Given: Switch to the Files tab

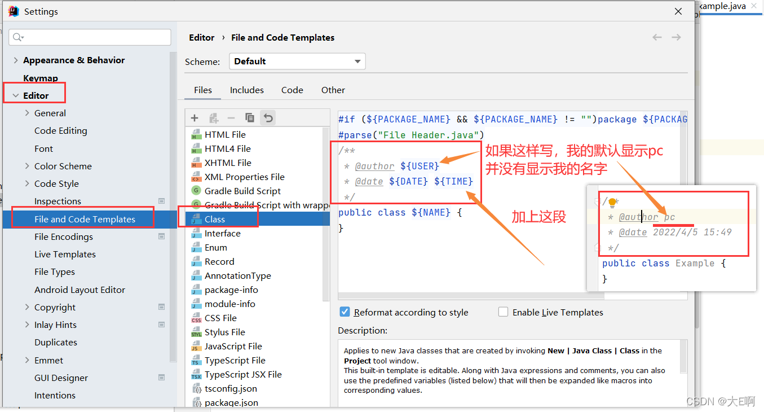Looking at the screenshot, I should [203, 90].
